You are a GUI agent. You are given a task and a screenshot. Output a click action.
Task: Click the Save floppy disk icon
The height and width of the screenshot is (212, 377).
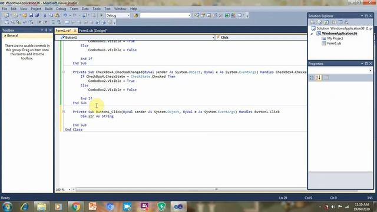(31, 15)
